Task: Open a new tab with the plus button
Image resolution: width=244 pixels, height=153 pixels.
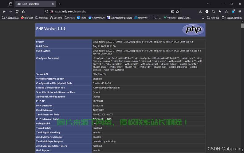Action: pyautogui.click(x=60, y=4)
